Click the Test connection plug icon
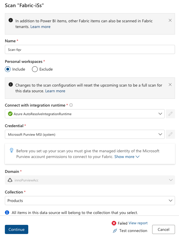This screenshot has width=179, height=236. (x=115, y=231)
